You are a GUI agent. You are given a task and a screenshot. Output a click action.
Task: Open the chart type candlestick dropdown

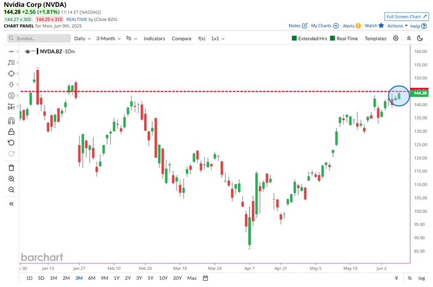click(131, 39)
